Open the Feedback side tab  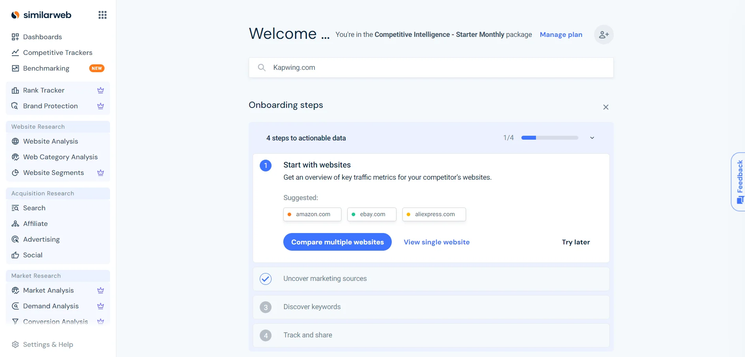(739, 182)
